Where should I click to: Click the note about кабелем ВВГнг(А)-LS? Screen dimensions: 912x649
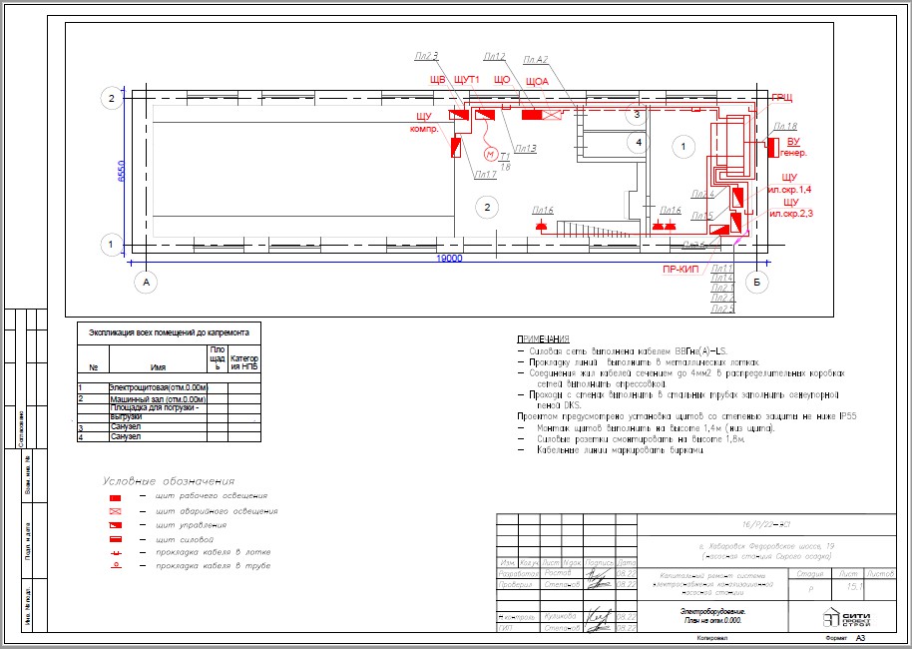point(628,351)
